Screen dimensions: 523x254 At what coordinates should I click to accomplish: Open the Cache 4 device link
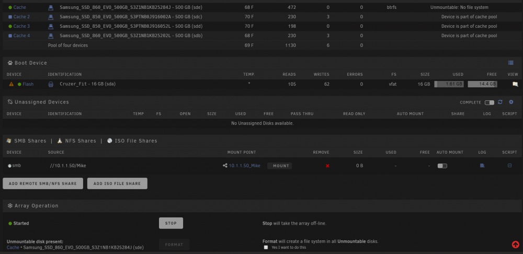[21, 36]
